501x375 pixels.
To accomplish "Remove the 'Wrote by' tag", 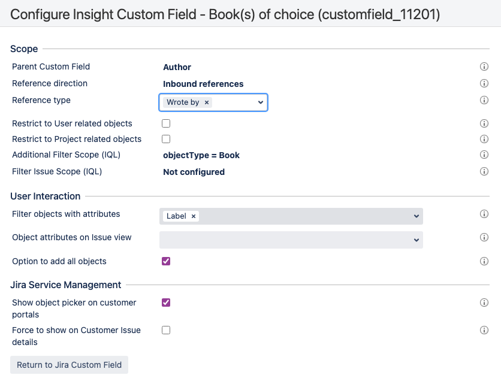I will (x=207, y=102).
